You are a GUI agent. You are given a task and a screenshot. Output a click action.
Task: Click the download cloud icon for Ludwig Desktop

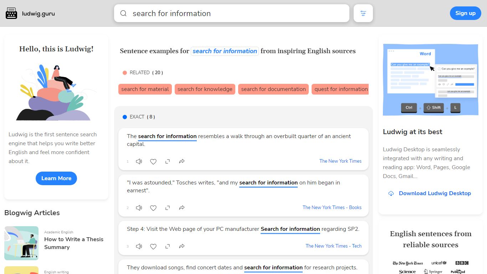pos(391,193)
